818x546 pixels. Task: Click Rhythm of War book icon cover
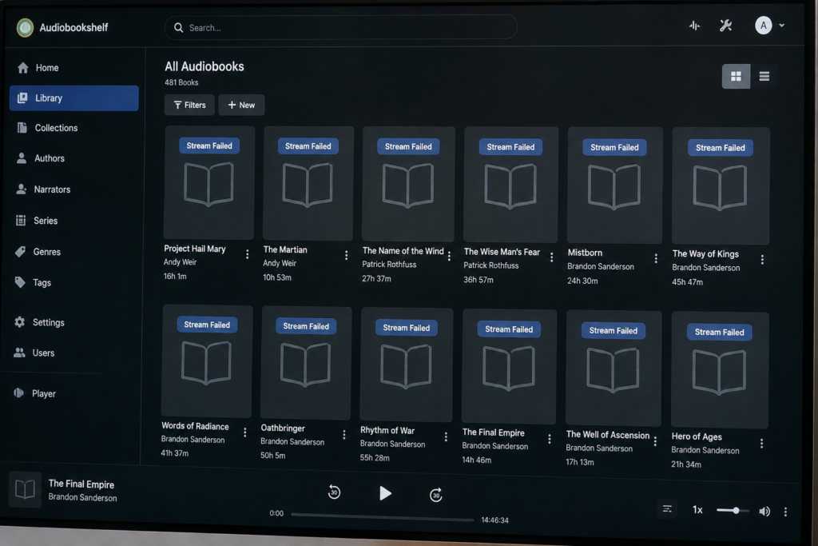[x=406, y=368]
